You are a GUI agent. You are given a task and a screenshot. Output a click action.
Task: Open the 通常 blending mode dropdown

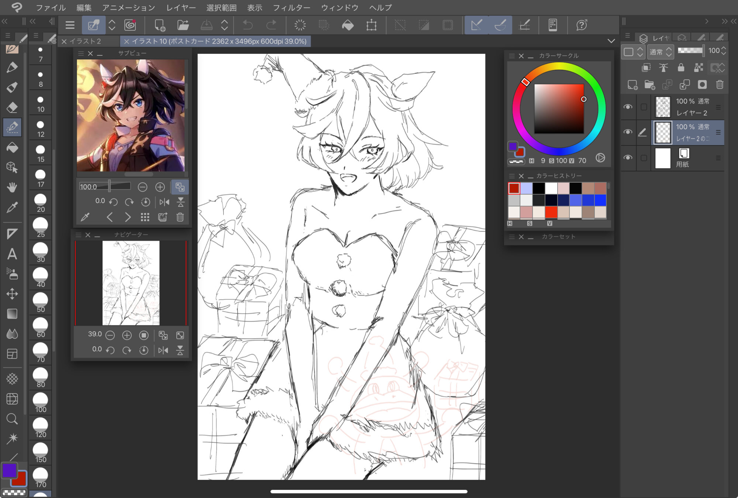pyautogui.click(x=661, y=52)
